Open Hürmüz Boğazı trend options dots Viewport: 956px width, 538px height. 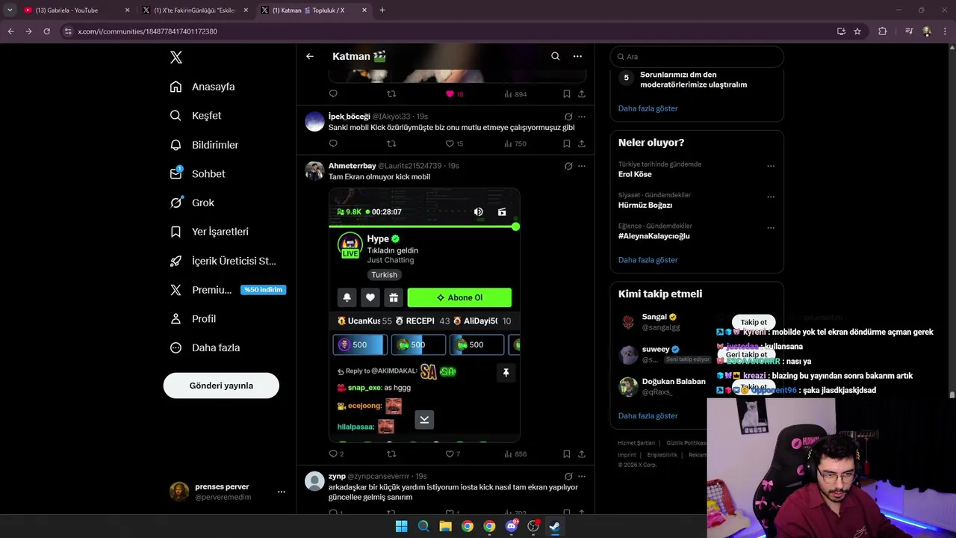click(x=771, y=197)
